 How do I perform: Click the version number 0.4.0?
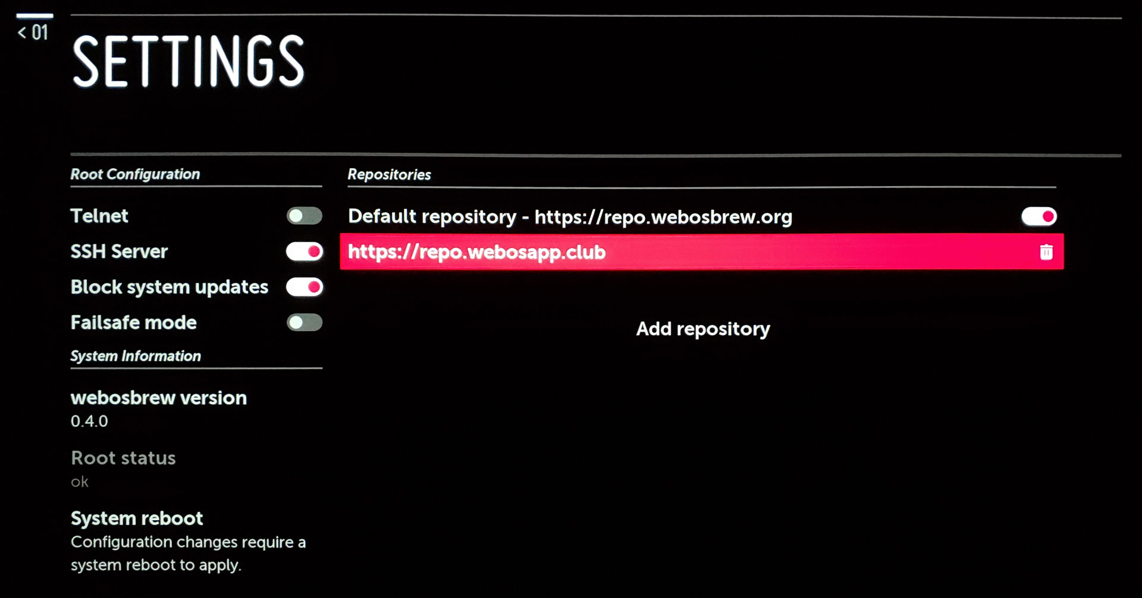pyautogui.click(x=89, y=421)
